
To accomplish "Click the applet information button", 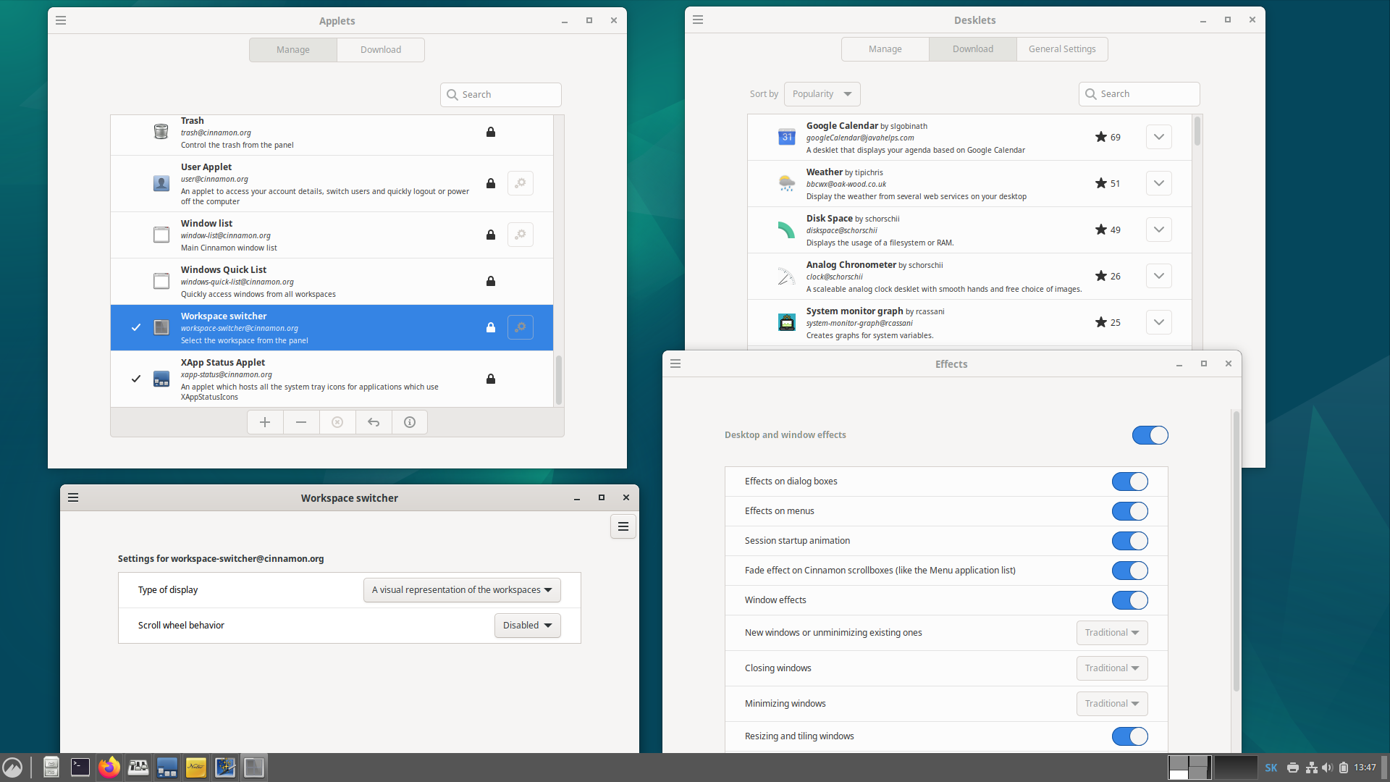I will coord(410,422).
